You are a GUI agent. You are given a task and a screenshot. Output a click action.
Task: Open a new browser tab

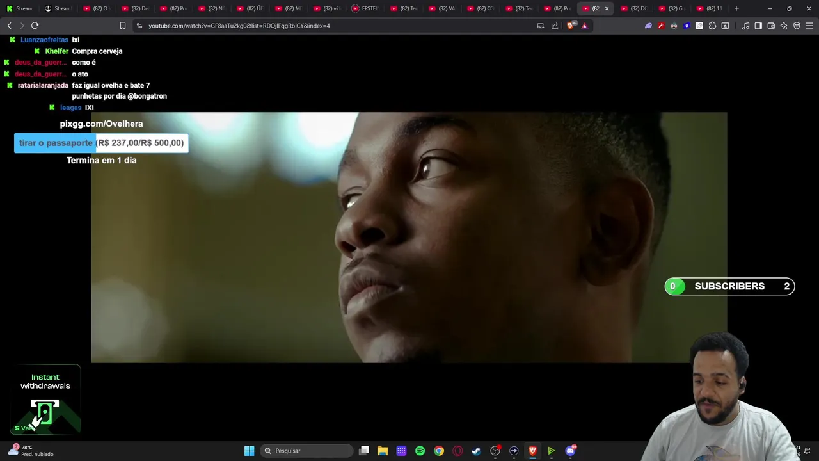coord(736,8)
